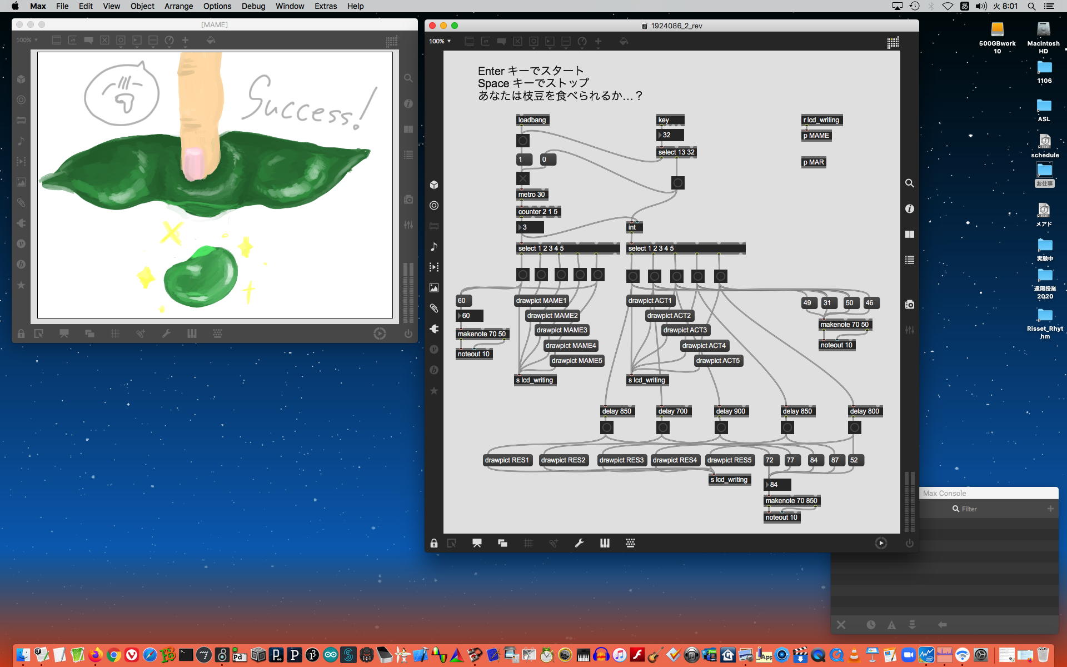Open the Max Console clear button

pyautogui.click(x=841, y=625)
